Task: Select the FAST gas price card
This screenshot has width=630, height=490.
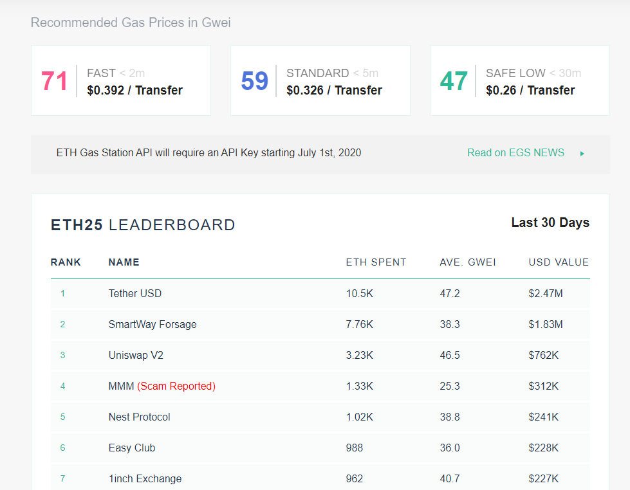Action: tap(121, 80)
